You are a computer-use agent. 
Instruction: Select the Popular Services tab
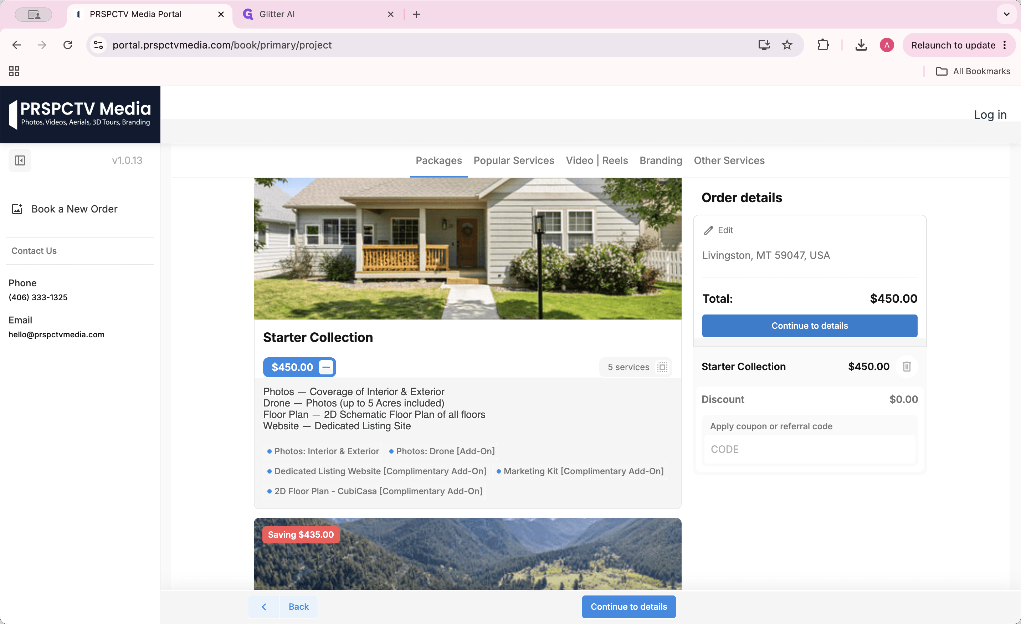513,160
